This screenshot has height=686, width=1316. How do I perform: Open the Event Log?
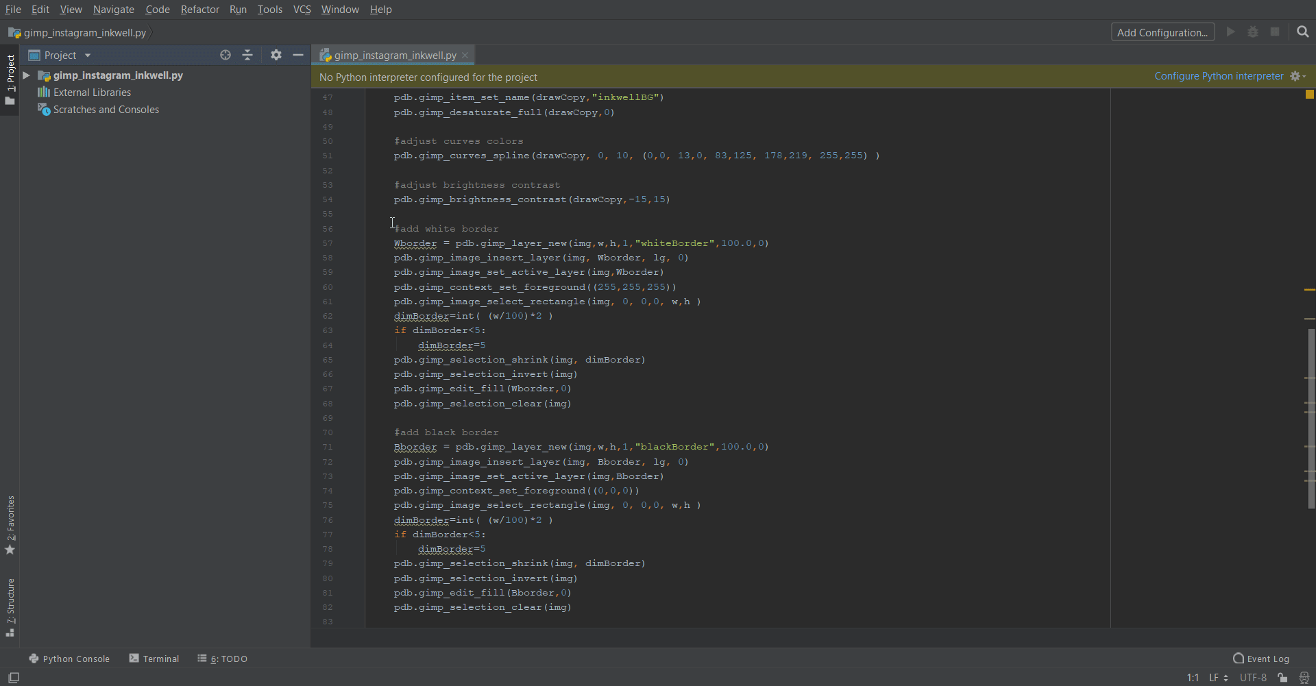point(1261,659)
